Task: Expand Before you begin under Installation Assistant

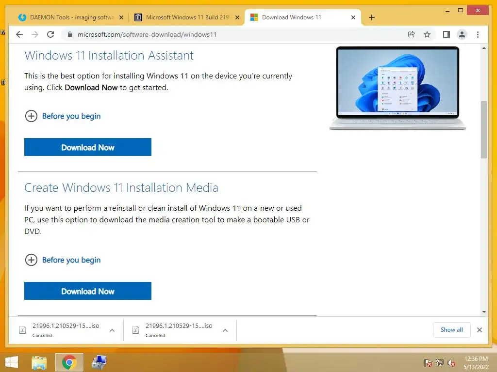Action: click(x=63, y=116)
